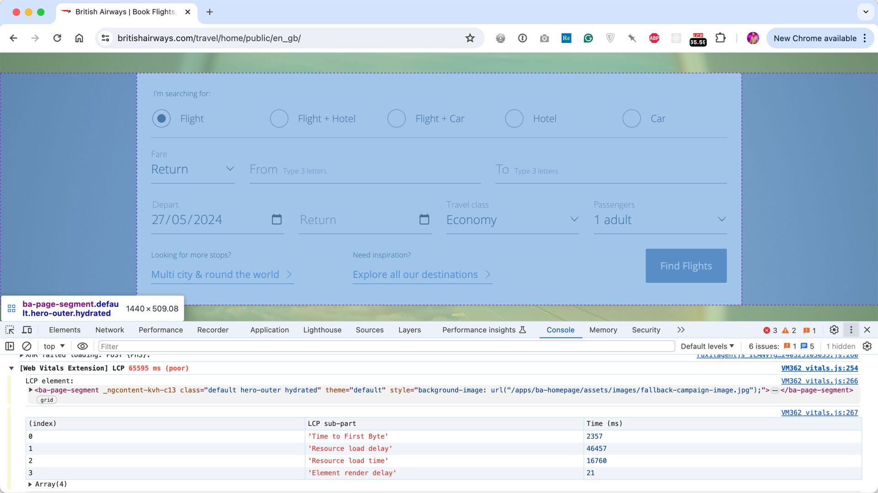Close the DevTools panel
This screenshot has width=878, height=493.
[x=867, y=330]
